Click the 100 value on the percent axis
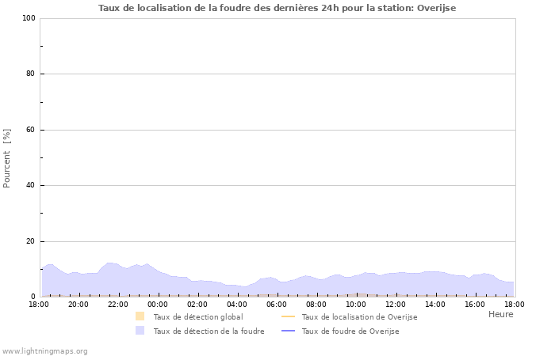The width and height of the screenshot is (555, 356). click(x=29, y=18)
